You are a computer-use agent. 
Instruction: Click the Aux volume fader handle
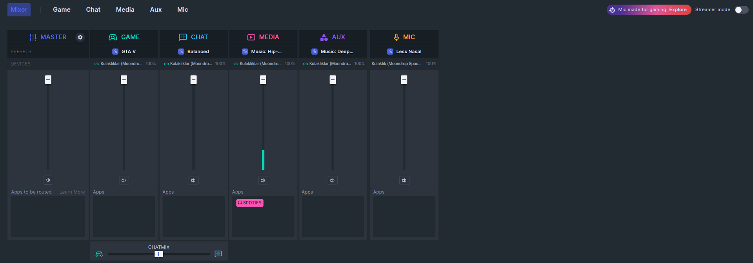coord(333,80)
